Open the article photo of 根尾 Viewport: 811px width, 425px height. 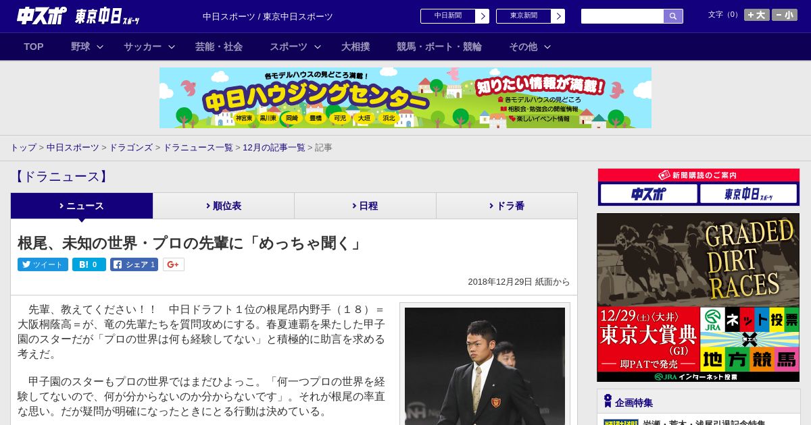[x=485, y=366]
